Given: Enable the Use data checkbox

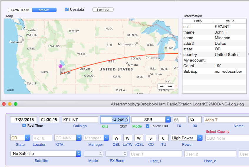Looking at the screenshot, I should pos(67,9).
